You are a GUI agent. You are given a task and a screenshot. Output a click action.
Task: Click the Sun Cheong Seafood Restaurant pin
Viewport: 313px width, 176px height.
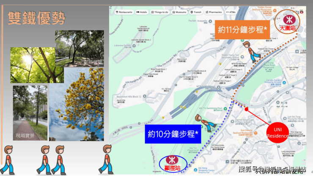(x=255, y=133)
